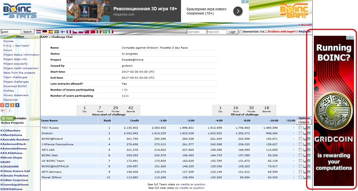Tick the compare checkbox for TSC! Russia
The width and height of the screenshot is (358, 191).
300,128
